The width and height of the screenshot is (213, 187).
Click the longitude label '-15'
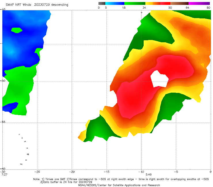click(106, 172)
